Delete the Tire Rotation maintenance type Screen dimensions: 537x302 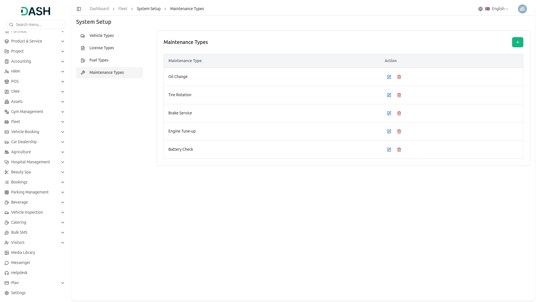coord(399,95)
